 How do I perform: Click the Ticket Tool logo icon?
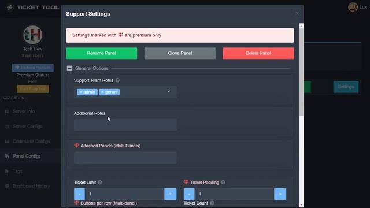[9, 8]
